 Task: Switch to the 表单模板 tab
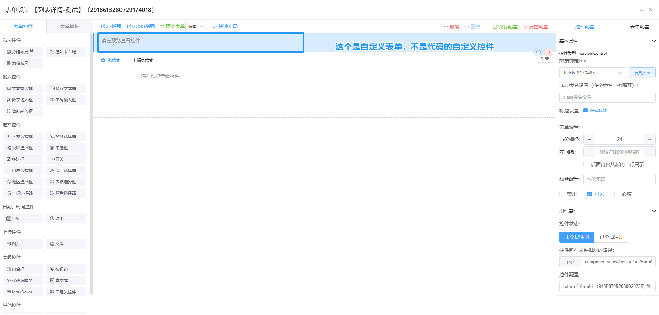69,26
